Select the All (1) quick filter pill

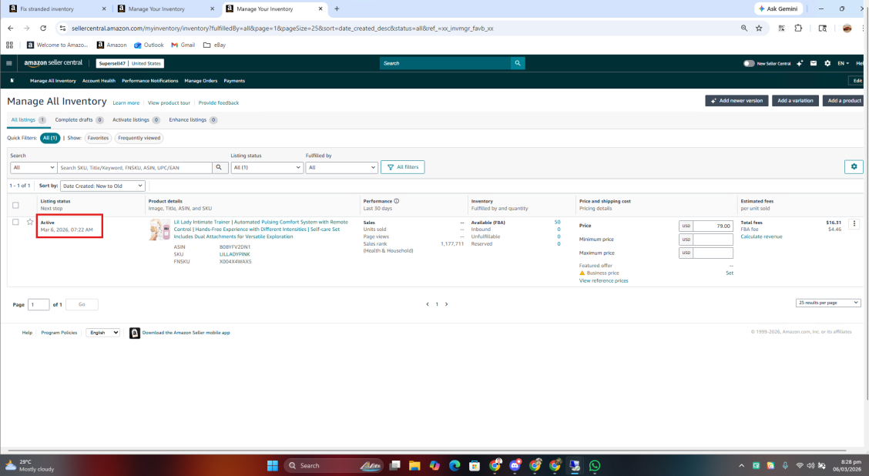(x=50, y=138)
